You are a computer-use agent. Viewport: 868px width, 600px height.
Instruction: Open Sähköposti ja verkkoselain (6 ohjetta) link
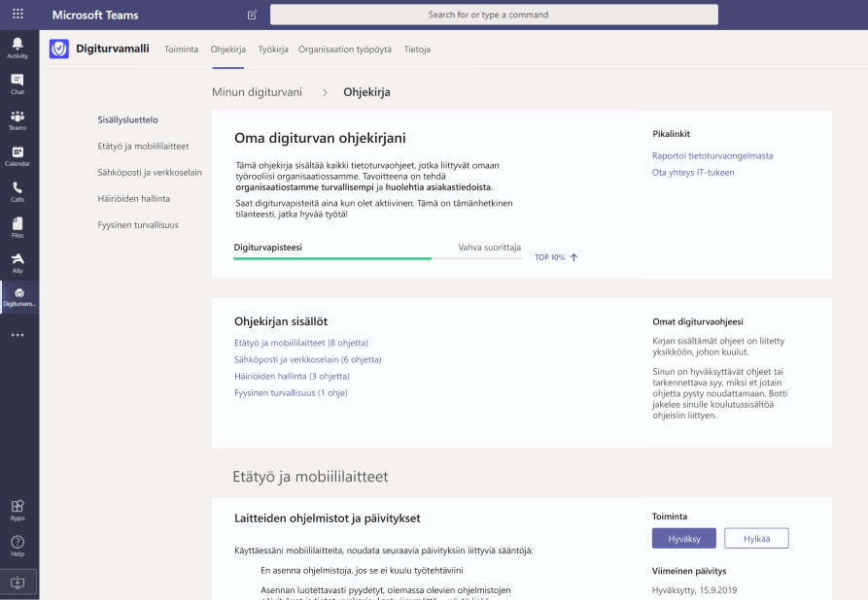pyautogui.click(x=308, y=359)
